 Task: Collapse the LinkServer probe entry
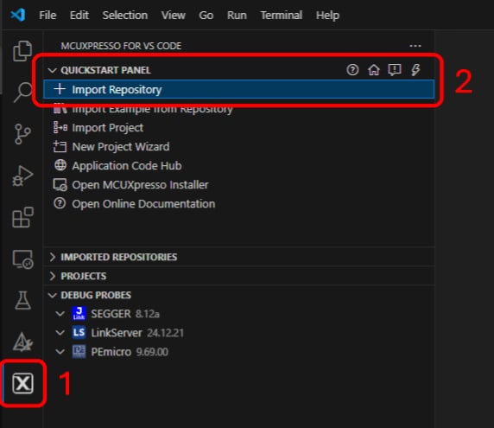coord(60,333)
